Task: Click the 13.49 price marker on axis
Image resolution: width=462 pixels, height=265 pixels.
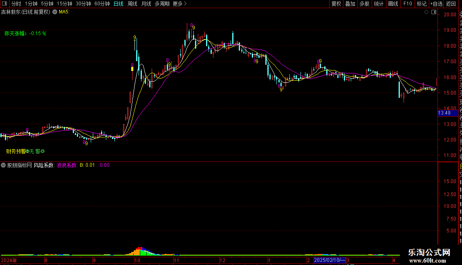Action: pyautogui.click(x=448, y=113)
